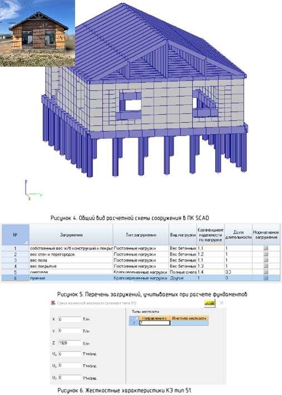Open load kind cell 'Другие' in row 6
The image size is (282, 395).
tap(183, 278)
